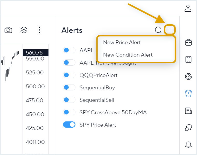
Task: Open the chart layers icon
Action: point(24,30)
